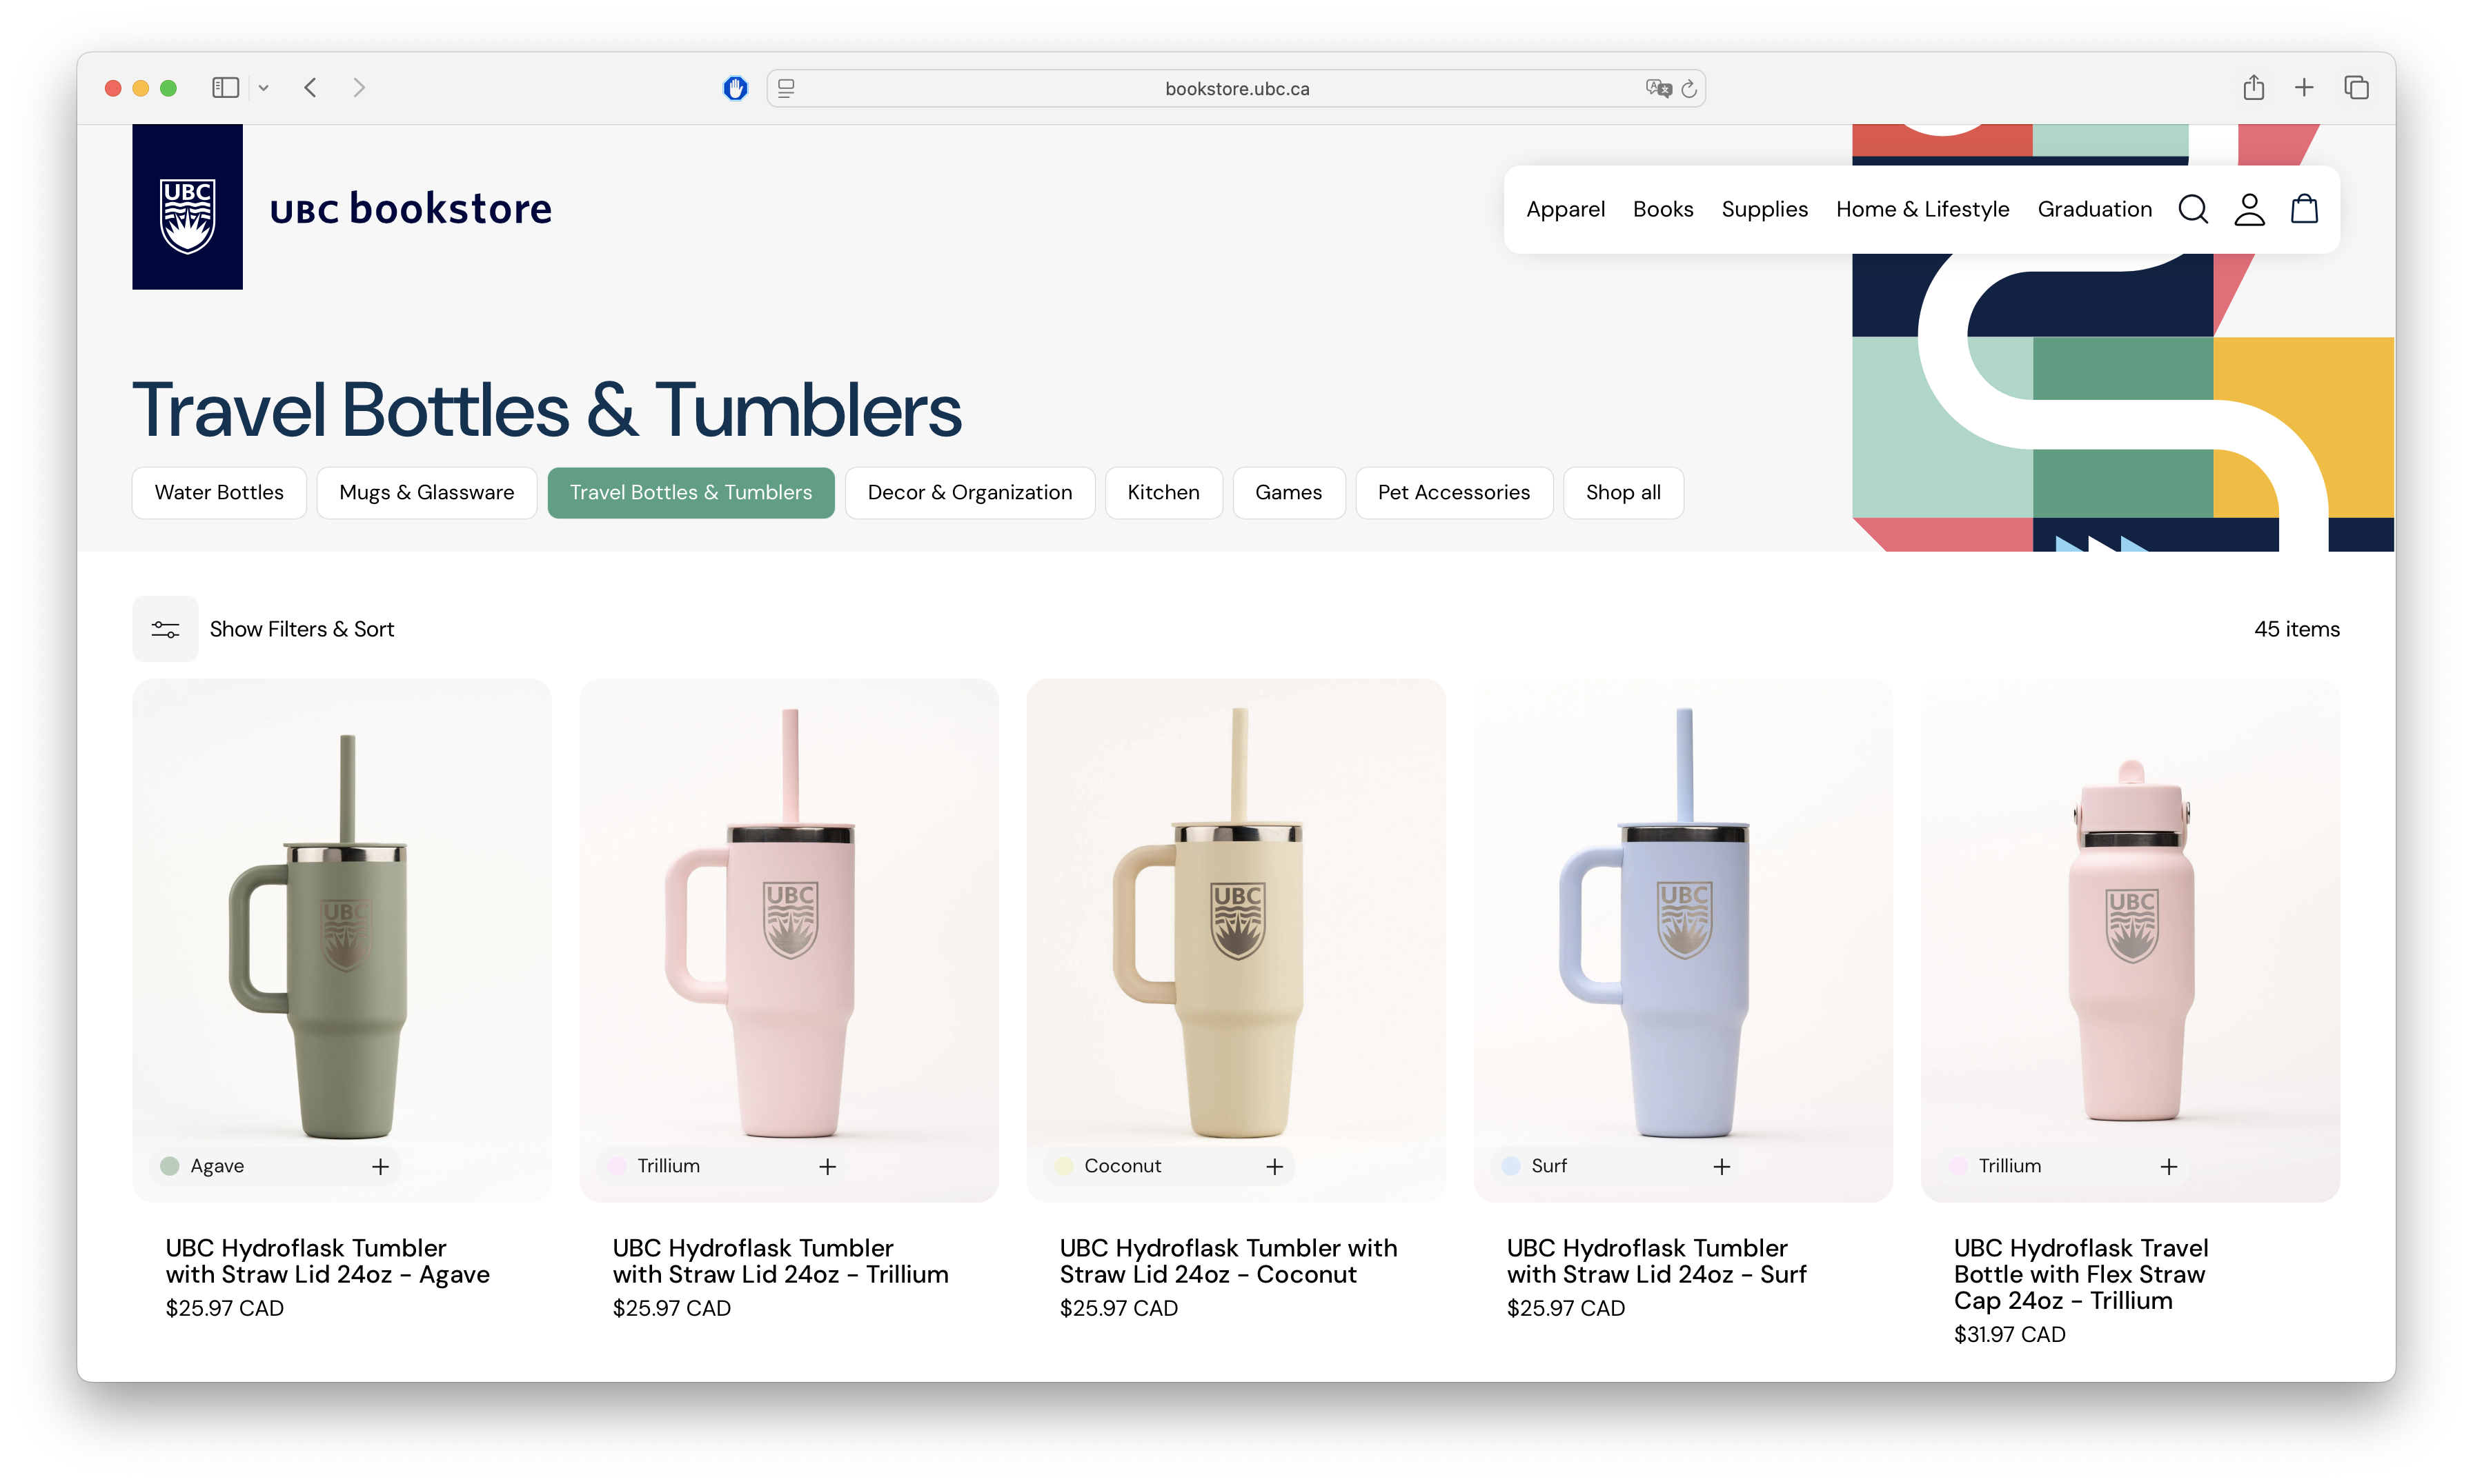Expand color options on Surf tumbler

tap(1722, 1166)
